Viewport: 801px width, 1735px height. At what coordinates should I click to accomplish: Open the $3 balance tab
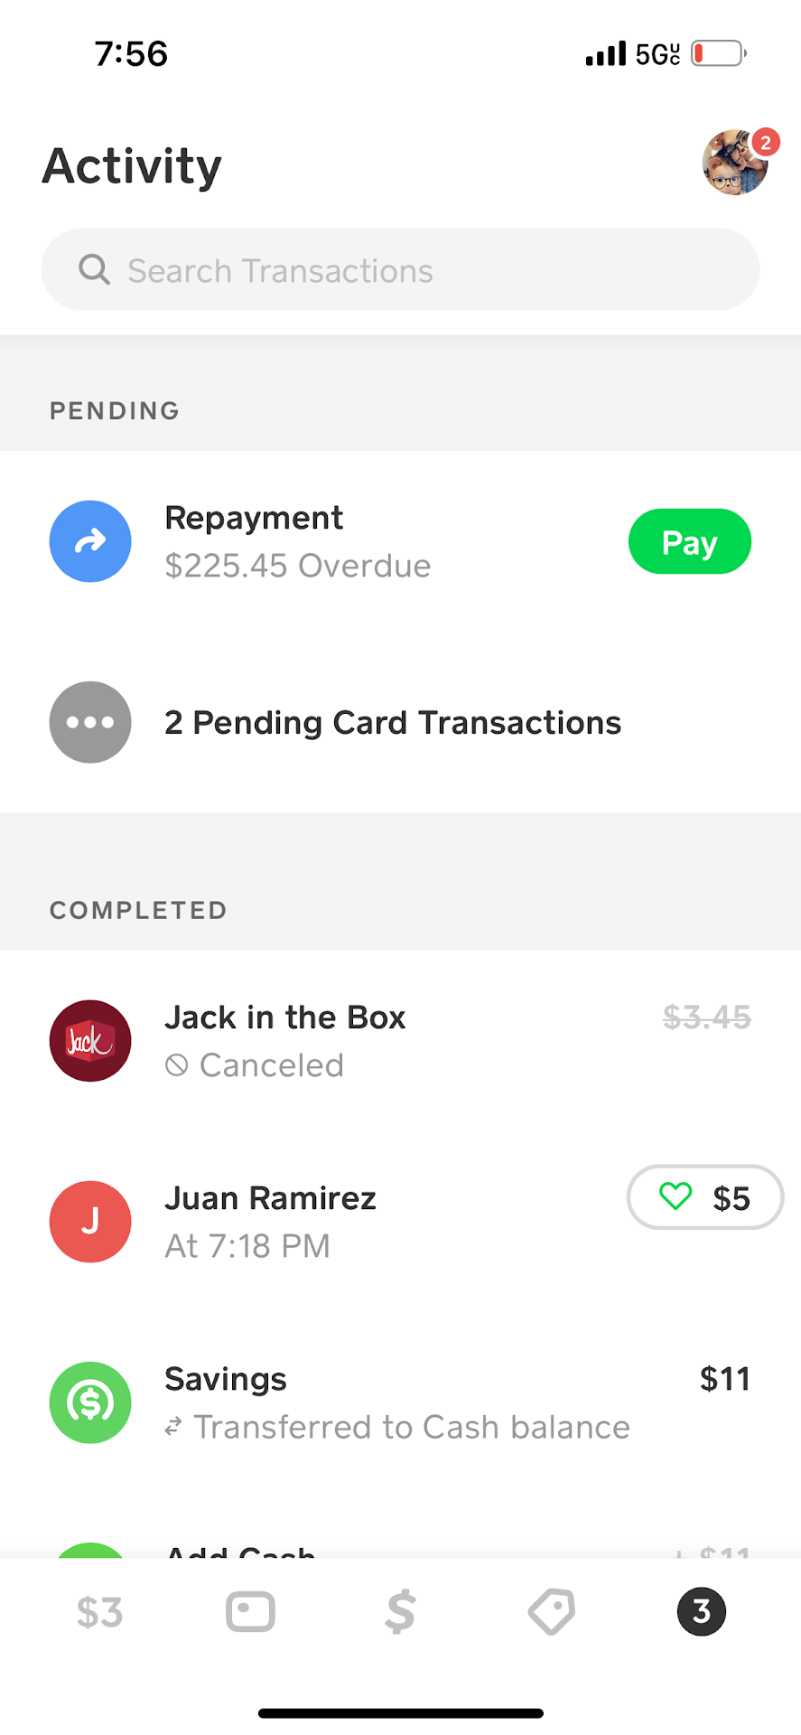(99, 1611)
